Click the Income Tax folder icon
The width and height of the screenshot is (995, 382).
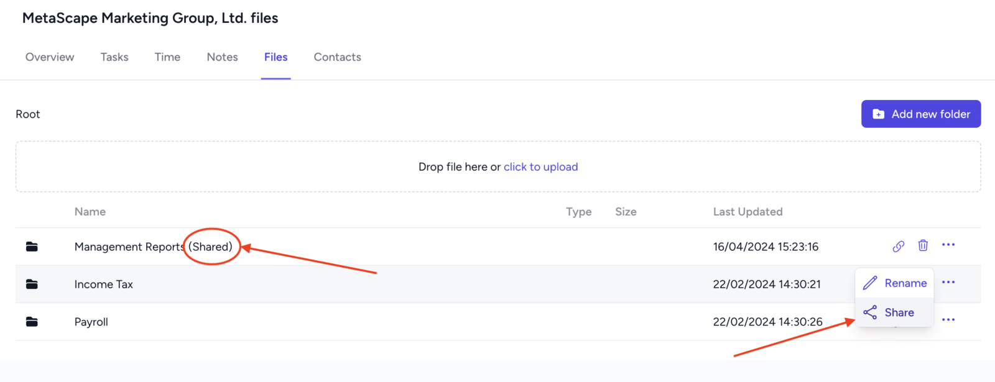pos(32,284)
